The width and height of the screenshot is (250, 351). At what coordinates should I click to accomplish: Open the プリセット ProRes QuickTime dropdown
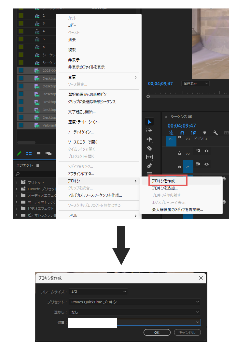pyautogui.click(x=135, y=302)
